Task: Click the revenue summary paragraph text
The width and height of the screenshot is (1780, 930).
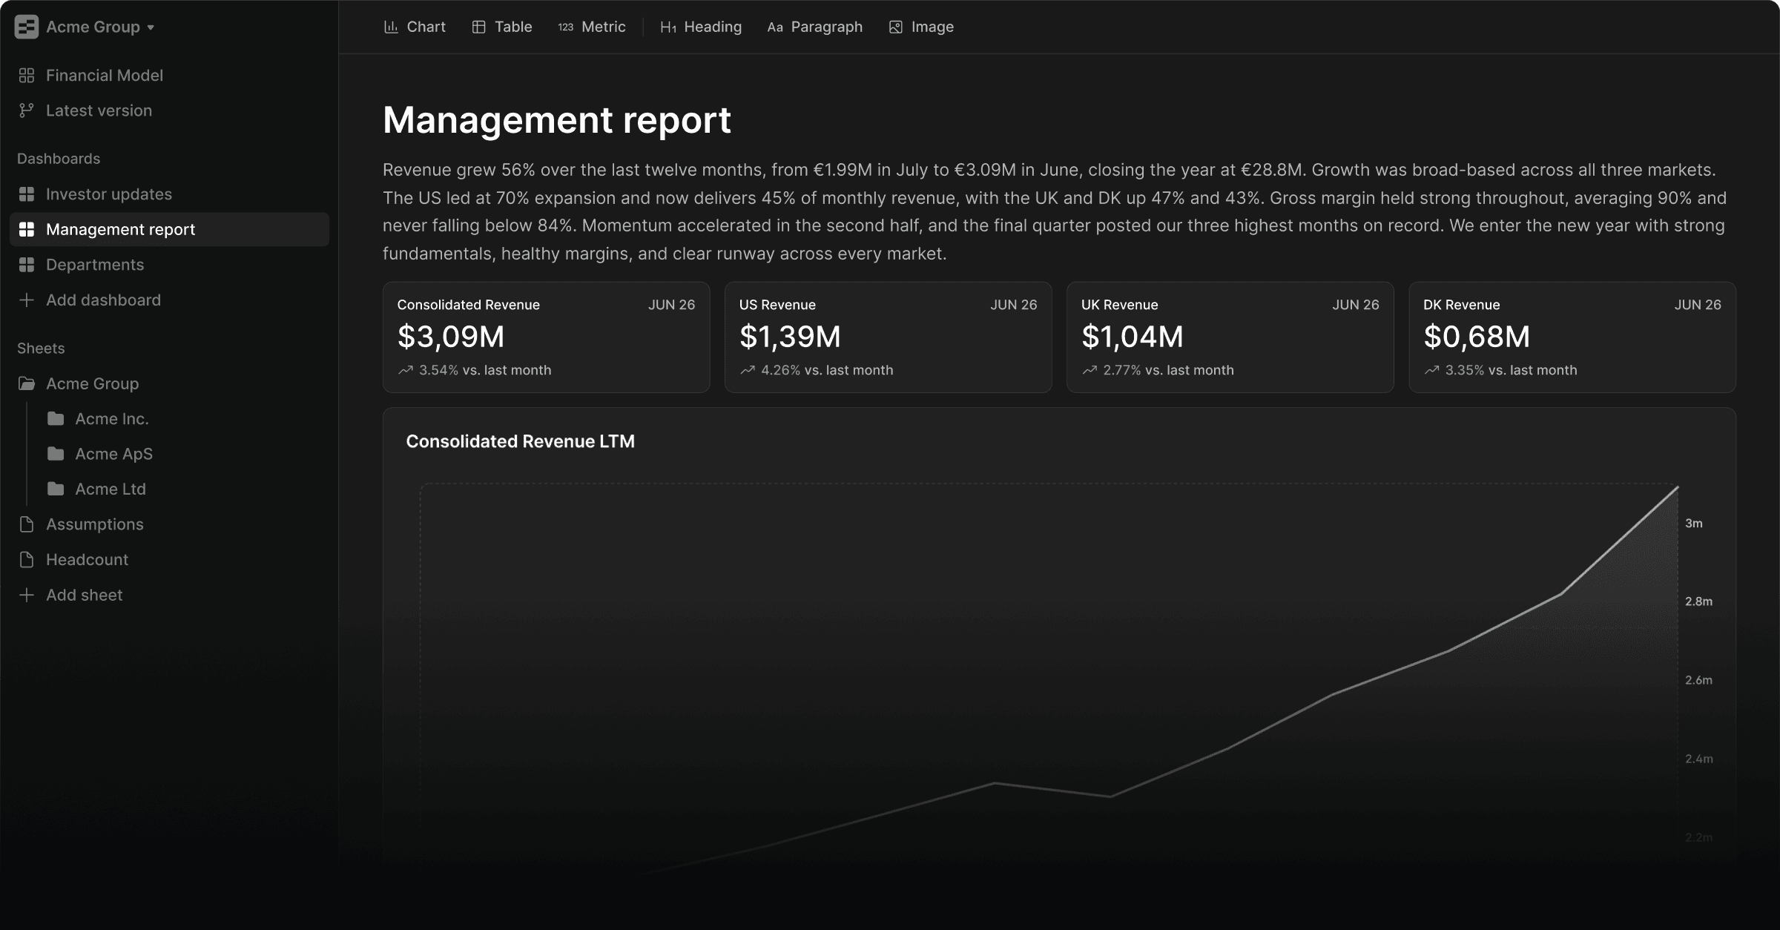Action: click(x=1055, y=211)
